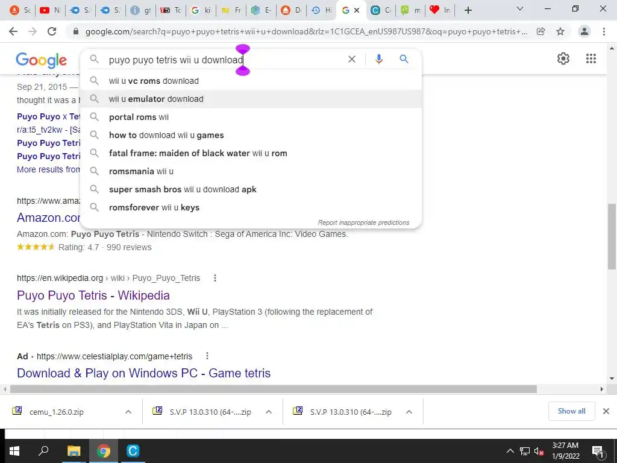
Task: Open Cemu app from taskbar
Action: [133, 451]
